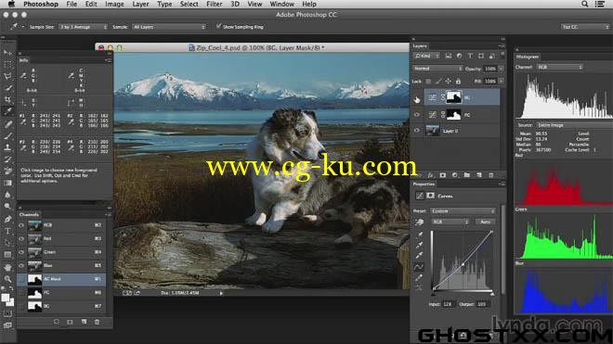
Task: Click the layer effects fx icon
Action: coord(430,175)
